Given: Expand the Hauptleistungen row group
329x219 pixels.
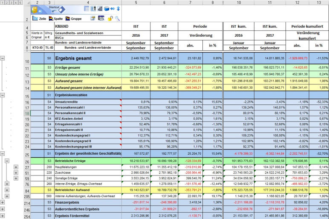Looking at the screenshot, I should point(16,167).
